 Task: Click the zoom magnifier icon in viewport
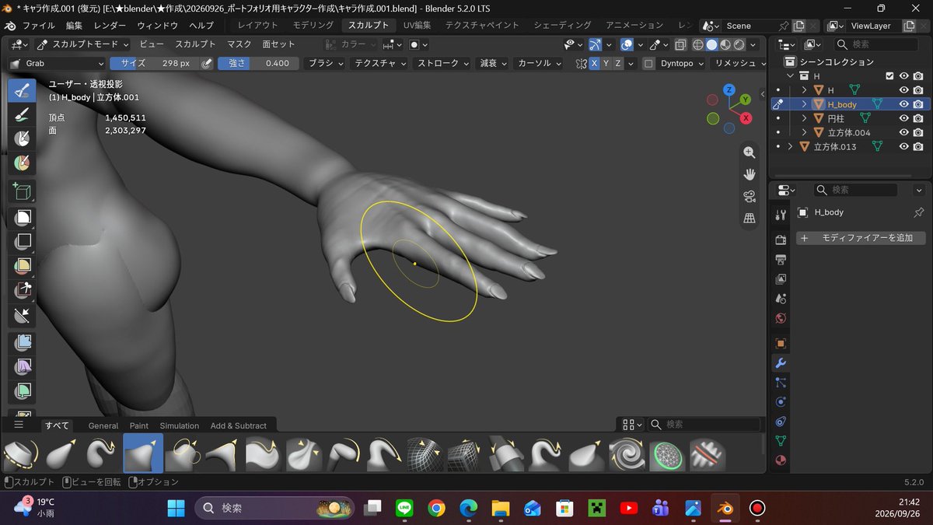pos(750,152)
